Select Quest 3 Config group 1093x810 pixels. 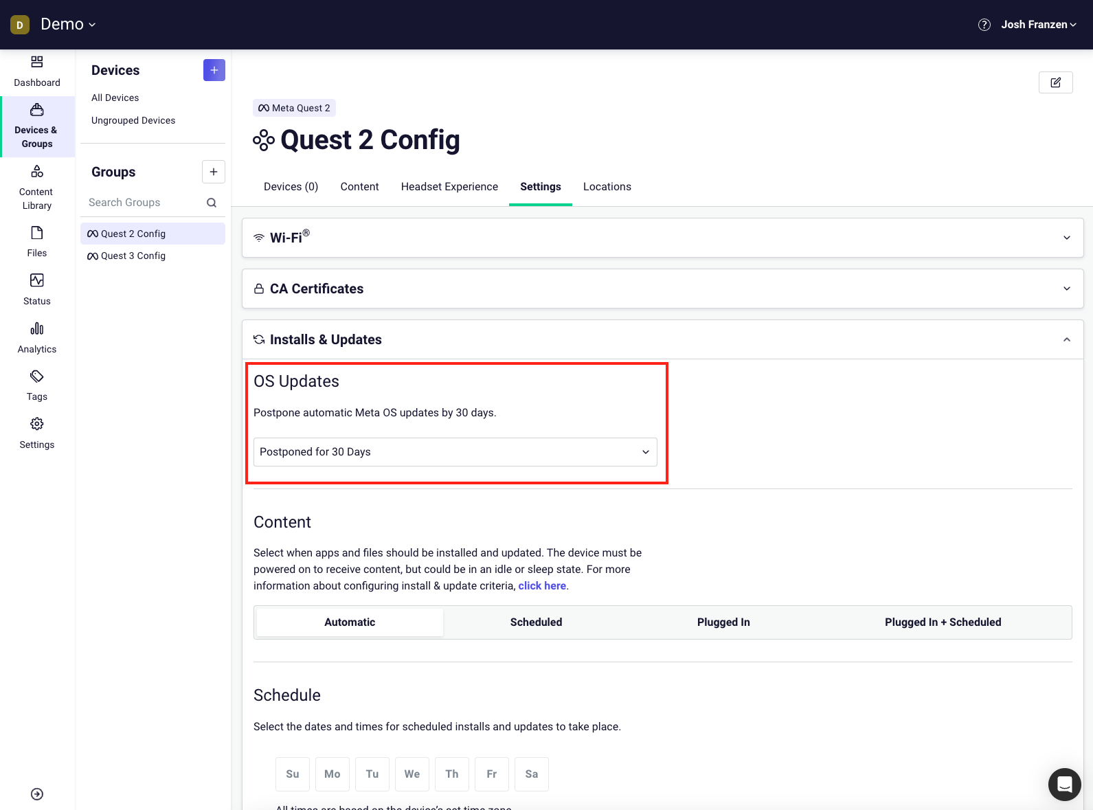(x=153, y=256)
